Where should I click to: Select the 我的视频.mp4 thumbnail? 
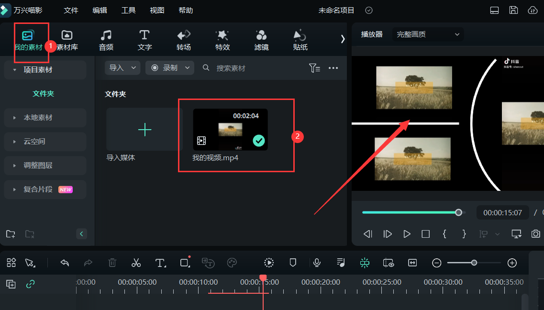point(230,129)
